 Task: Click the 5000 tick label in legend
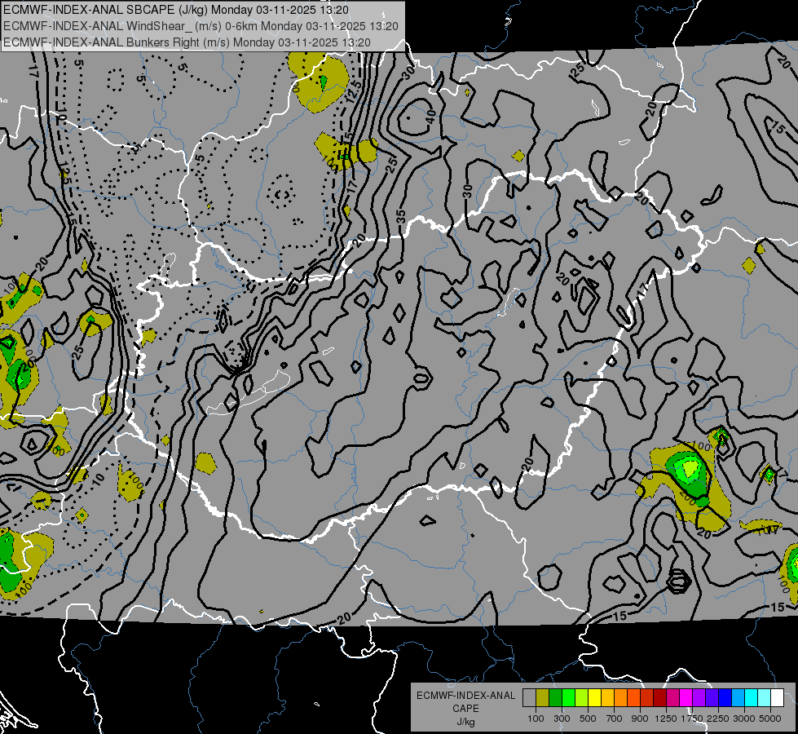(x=770, y=719)
